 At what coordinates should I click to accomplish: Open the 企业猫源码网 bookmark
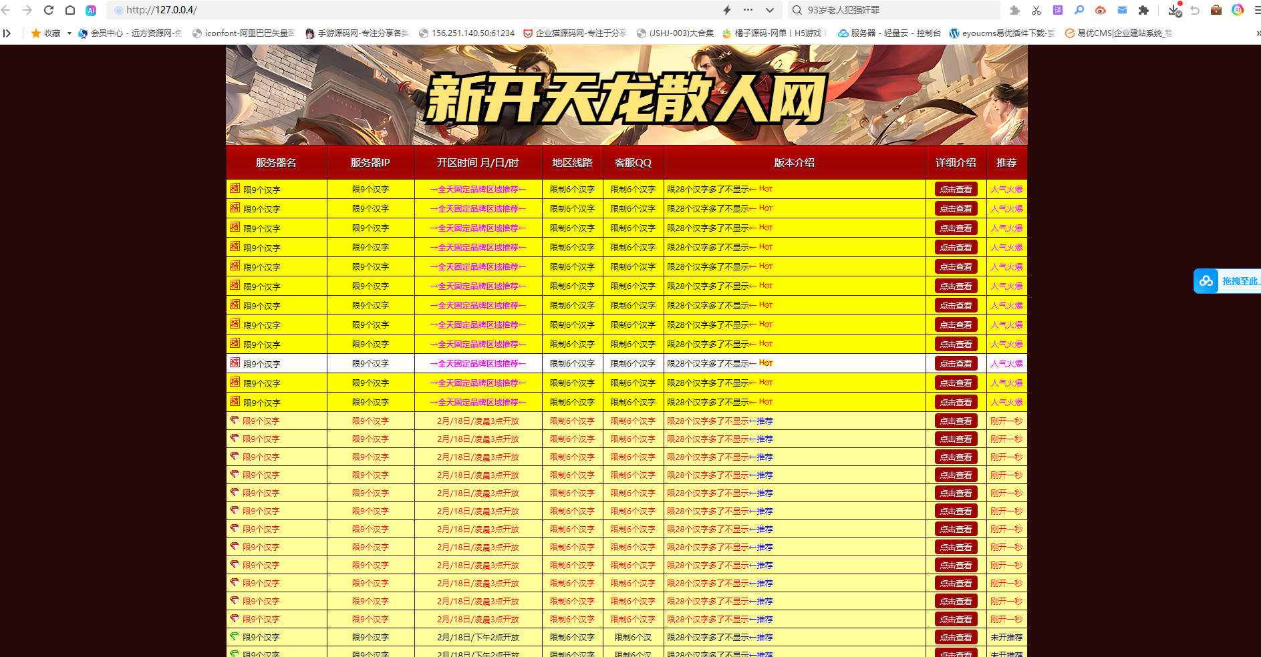point(575,33)
